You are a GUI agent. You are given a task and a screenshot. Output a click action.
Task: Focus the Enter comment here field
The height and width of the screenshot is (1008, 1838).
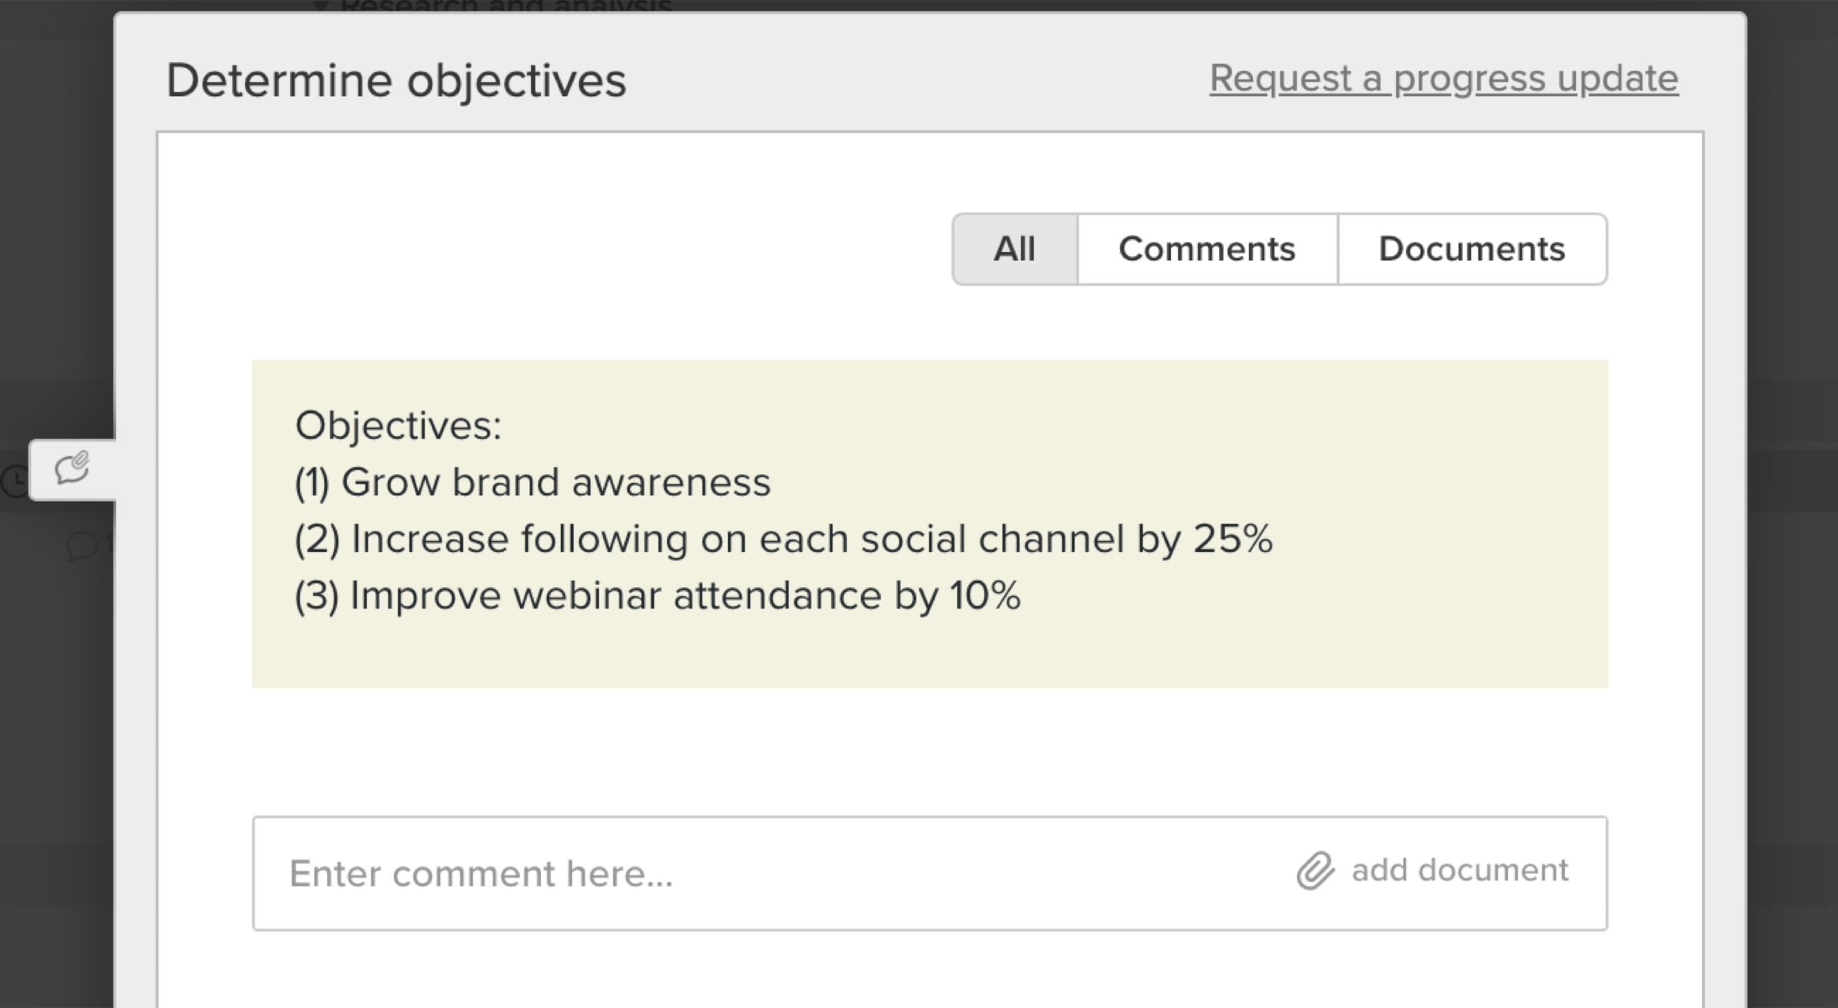coord(714,873)
